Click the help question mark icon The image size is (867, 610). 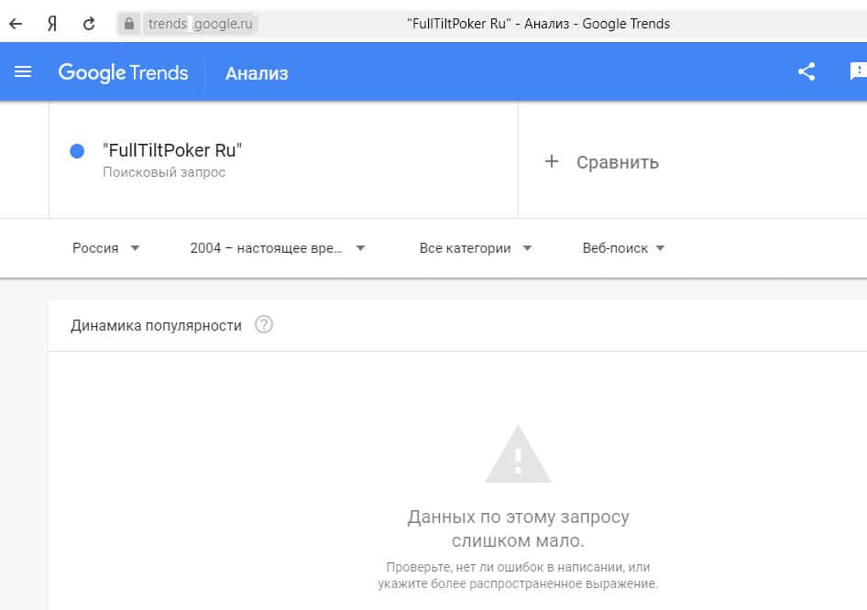tap(264, 324)
